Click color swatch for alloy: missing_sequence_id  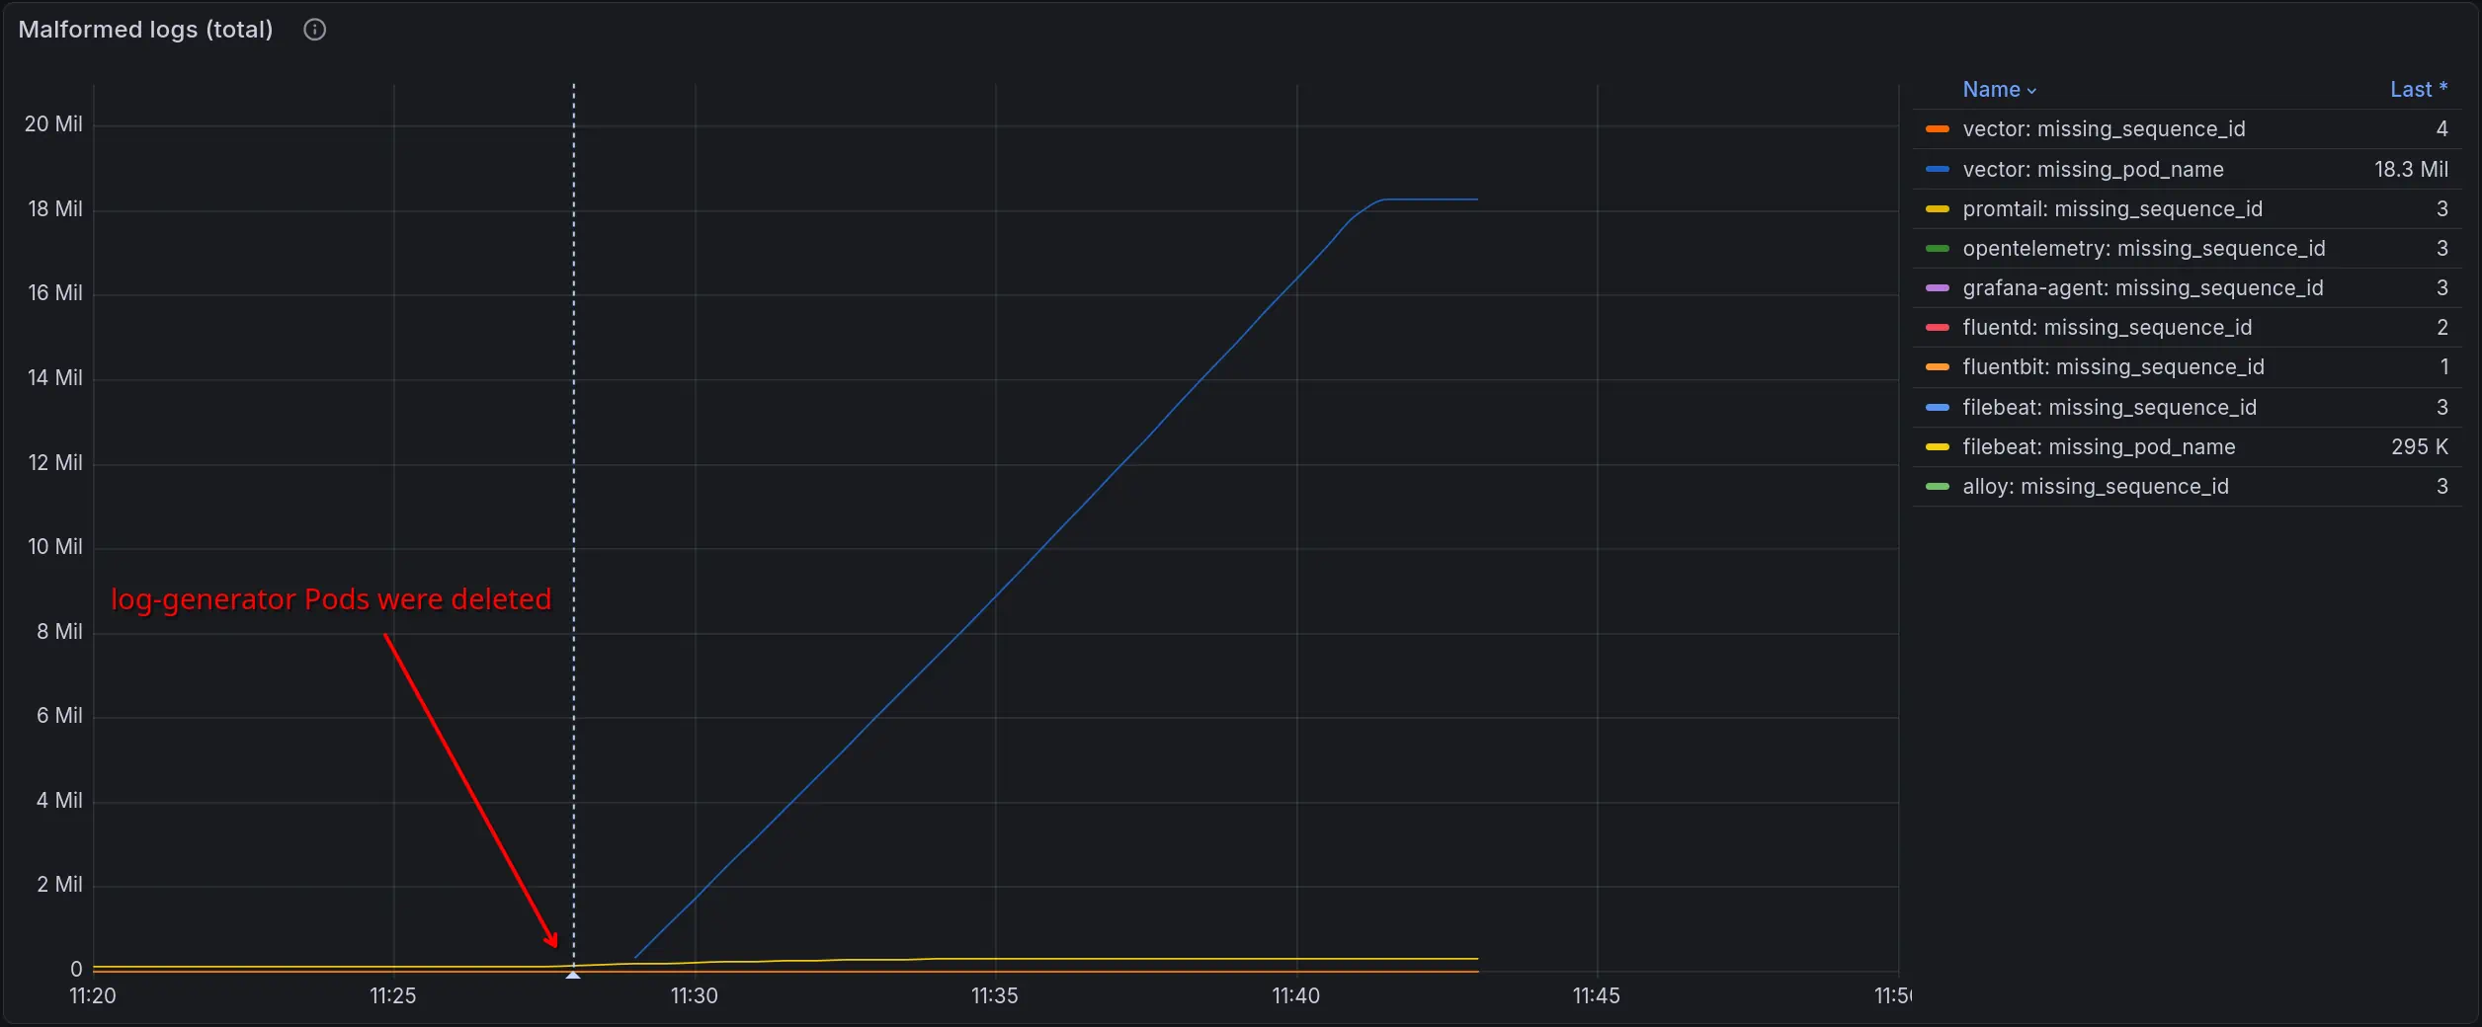[1937, 487]
